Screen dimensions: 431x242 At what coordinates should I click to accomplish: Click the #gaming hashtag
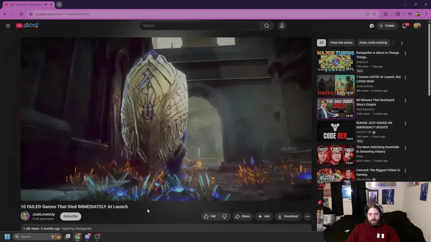(x=68, y=229)
